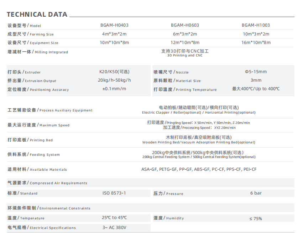This screenshot has height=246, width=303.
Task: Click the Process Auxiliary Equipment label
Action: coord(50,110)
